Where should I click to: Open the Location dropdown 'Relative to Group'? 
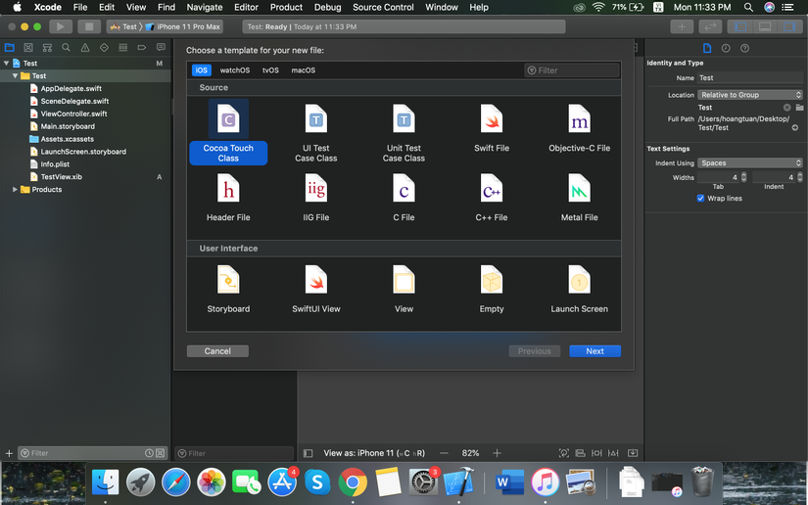tap(750, 95)
